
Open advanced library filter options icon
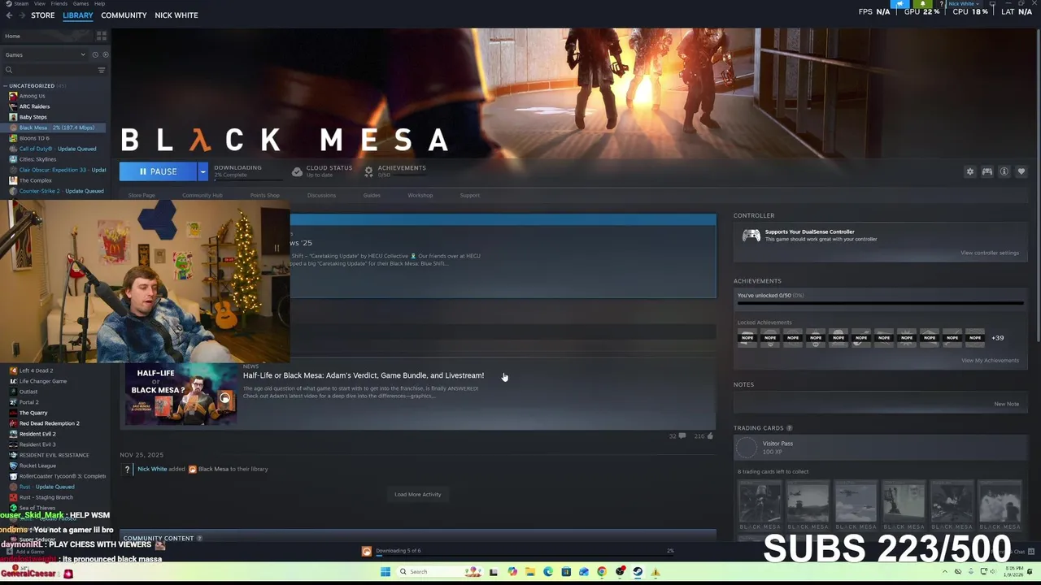tap(102, 70)
